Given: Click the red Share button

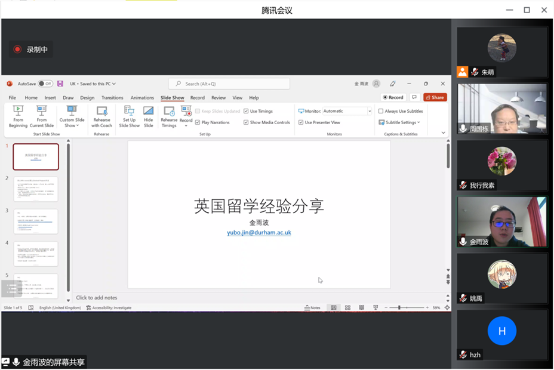Looking at the screenshot, I should [435, 97].
